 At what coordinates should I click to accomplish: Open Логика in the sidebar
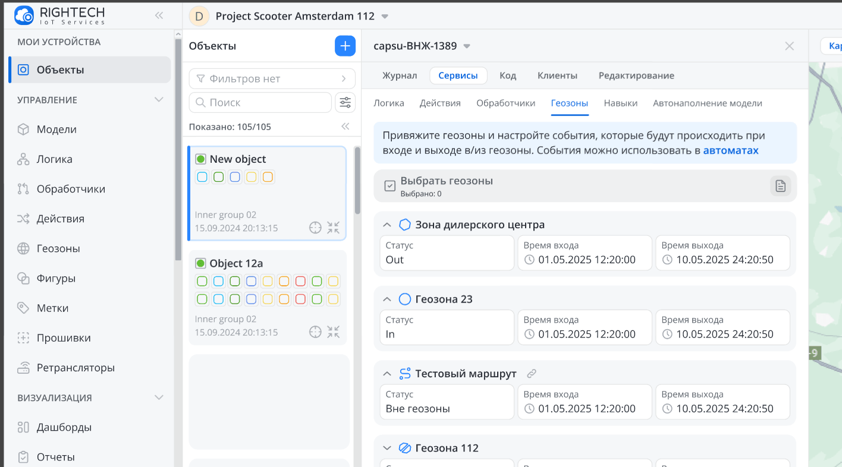(55, 159)
